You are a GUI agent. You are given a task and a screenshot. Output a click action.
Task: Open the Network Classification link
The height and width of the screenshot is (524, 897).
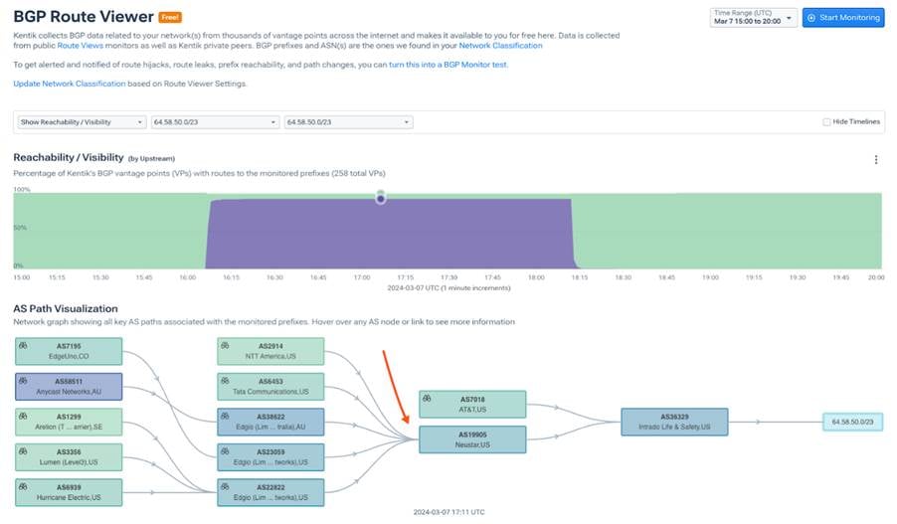[500, 45]
